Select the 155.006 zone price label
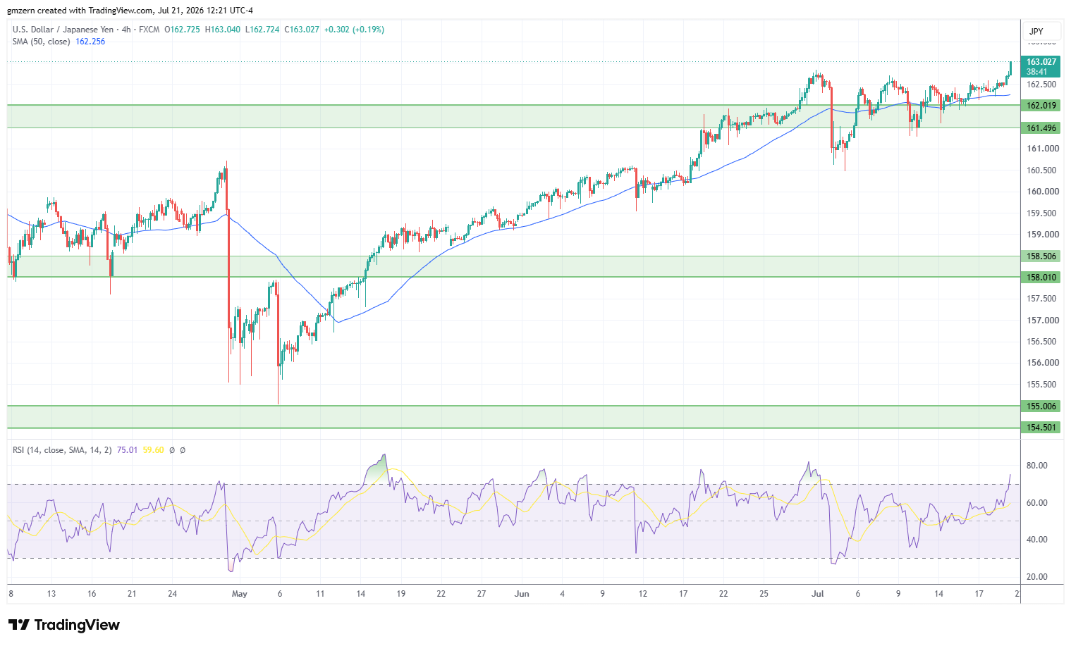Image resolution: width=1071 pixels, height=646 pixels. click(1041, 406)
